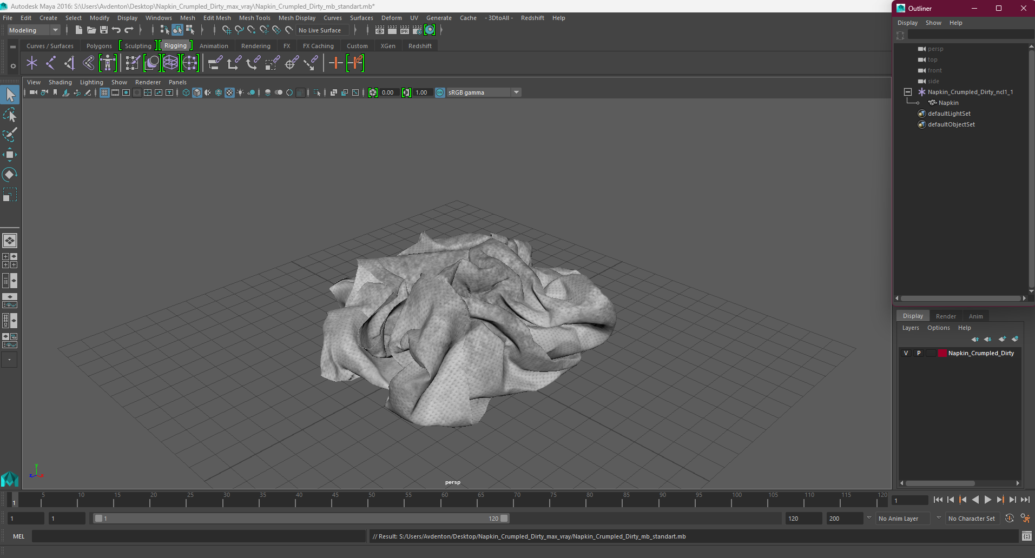Click the Set Key shelf icon
1035x558 pixels.
tap(336, 63)
